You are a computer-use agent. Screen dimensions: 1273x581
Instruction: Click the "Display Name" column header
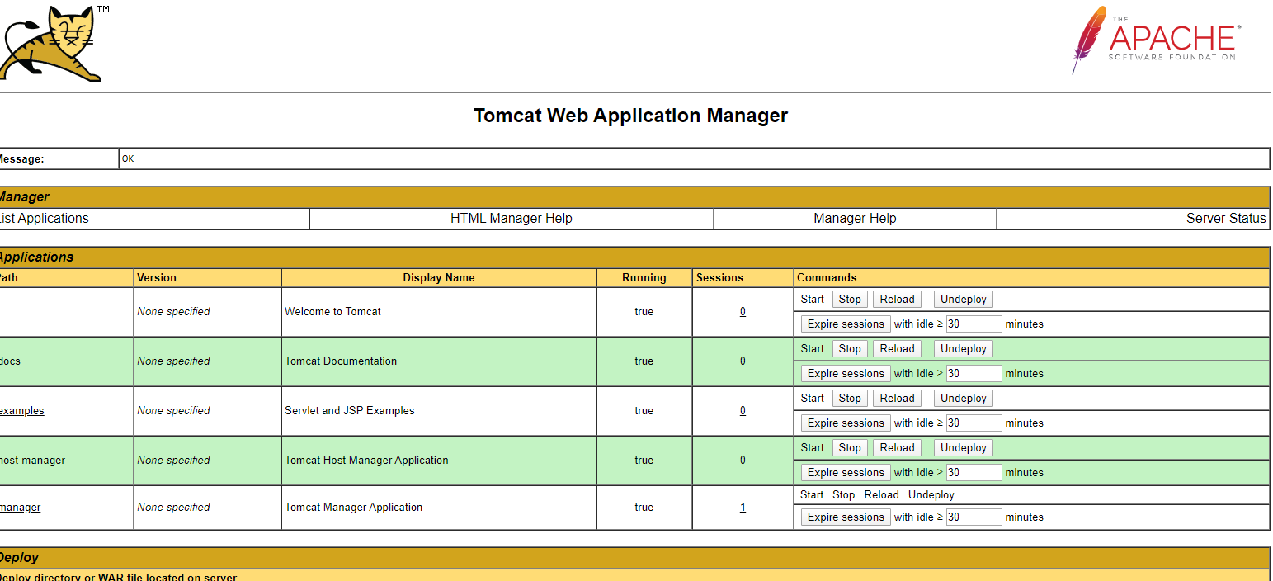pyautogui.click(x=439, y=278)
